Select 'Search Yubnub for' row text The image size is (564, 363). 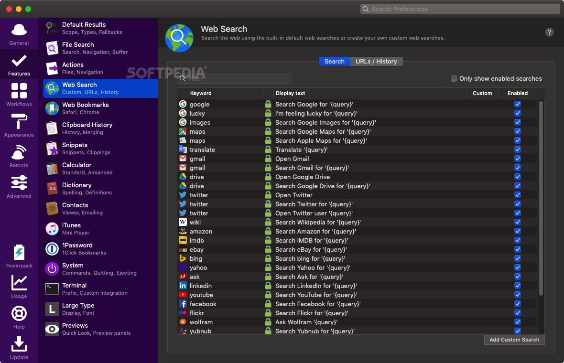click(x=315, y=331)
